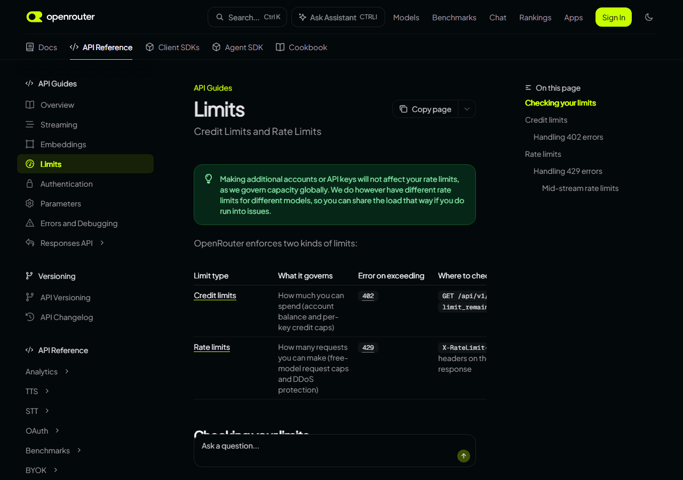Click the API Guides breadcrumb link
The width and height of the screenshot is (683, 480).
(213, 88)
